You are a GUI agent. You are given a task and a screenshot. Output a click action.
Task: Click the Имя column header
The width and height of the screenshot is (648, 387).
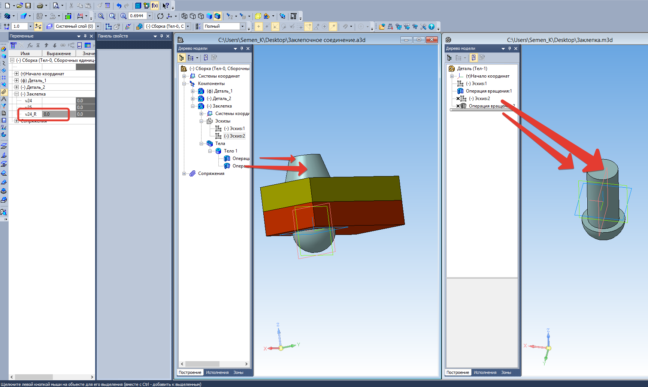(x=25, y=54)
